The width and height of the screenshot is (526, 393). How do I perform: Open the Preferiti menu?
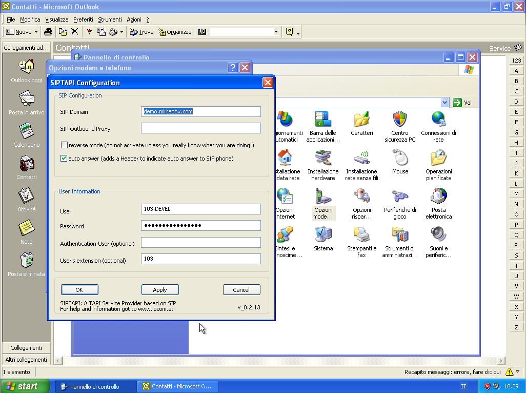83,19
